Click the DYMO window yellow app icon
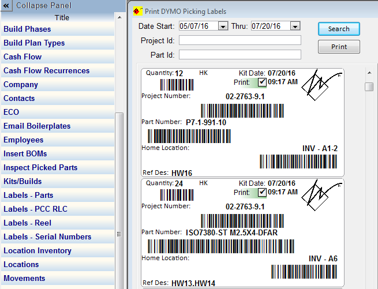The width and height of the screenshot is (378, 289). pyautogui.click(x=138, y=11)
